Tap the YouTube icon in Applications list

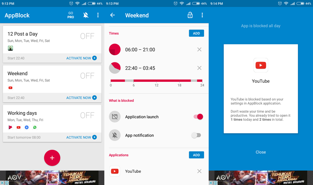coord(115,171)
